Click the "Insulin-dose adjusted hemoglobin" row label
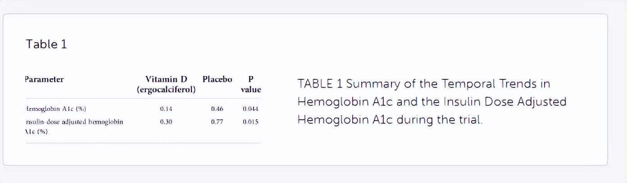 click(74, 122)
